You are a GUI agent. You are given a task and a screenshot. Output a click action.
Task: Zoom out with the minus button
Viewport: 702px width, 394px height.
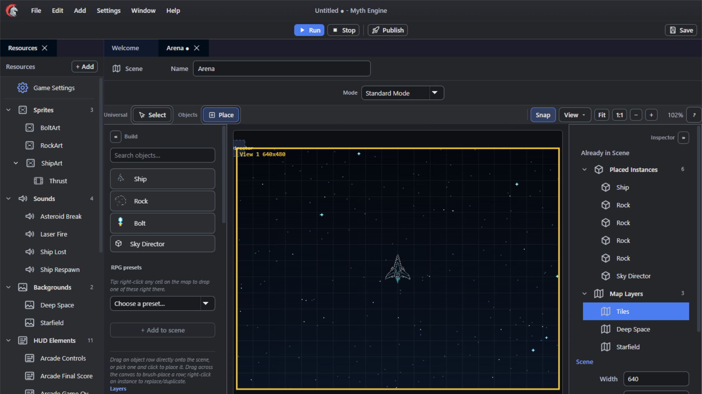(636, 115)
